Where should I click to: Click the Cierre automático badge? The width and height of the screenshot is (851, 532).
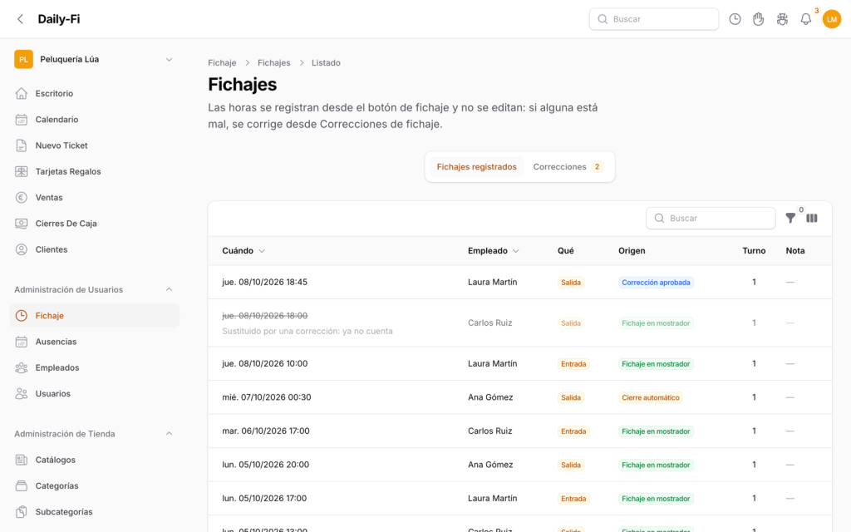[650, 397]
